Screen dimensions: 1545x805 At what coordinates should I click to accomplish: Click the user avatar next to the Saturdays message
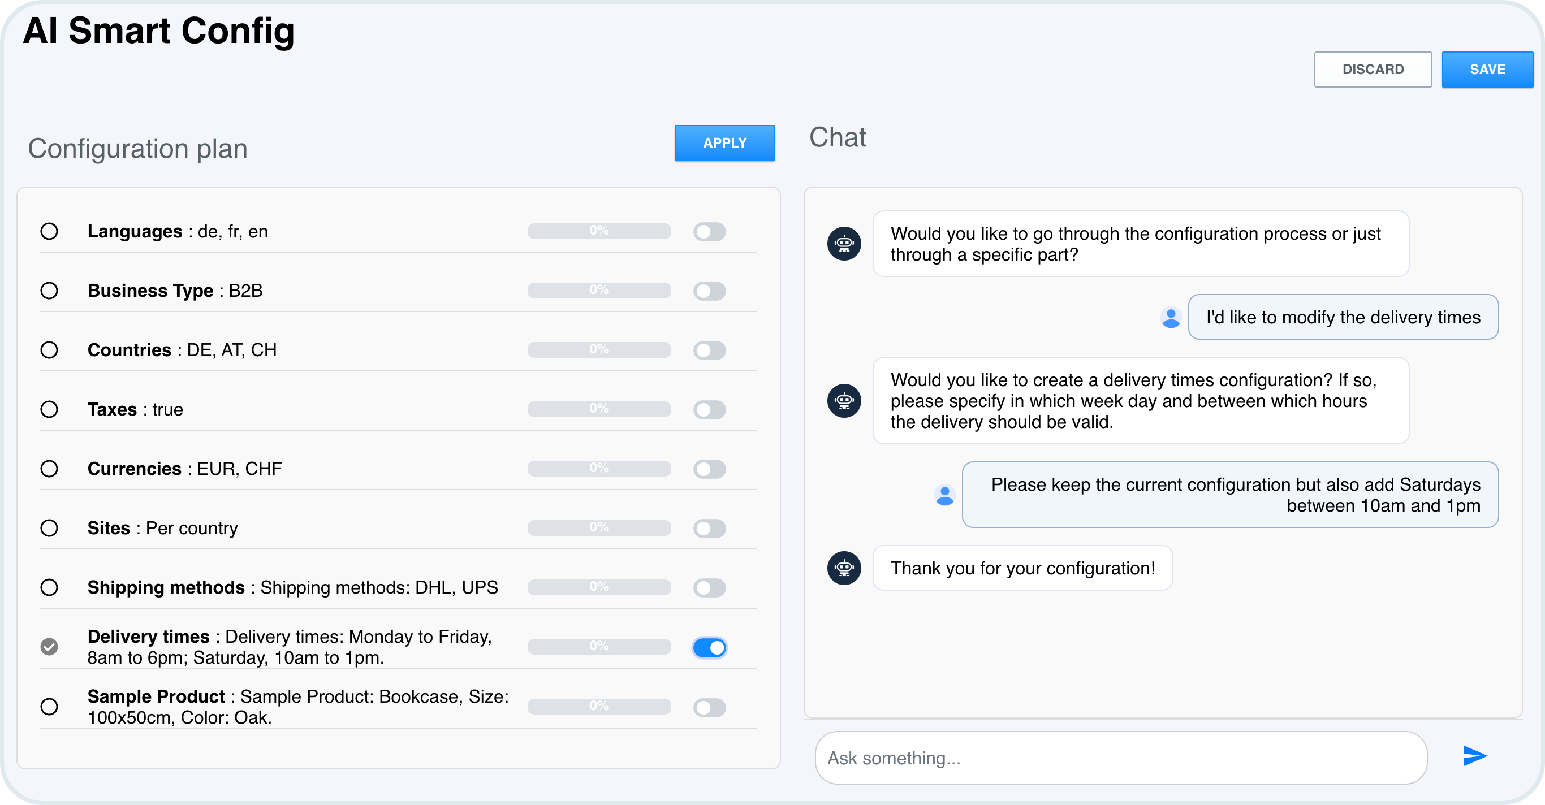click(x=944, y=495)
